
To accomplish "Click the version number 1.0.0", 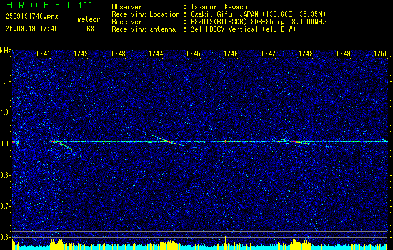I will point(85,5).
